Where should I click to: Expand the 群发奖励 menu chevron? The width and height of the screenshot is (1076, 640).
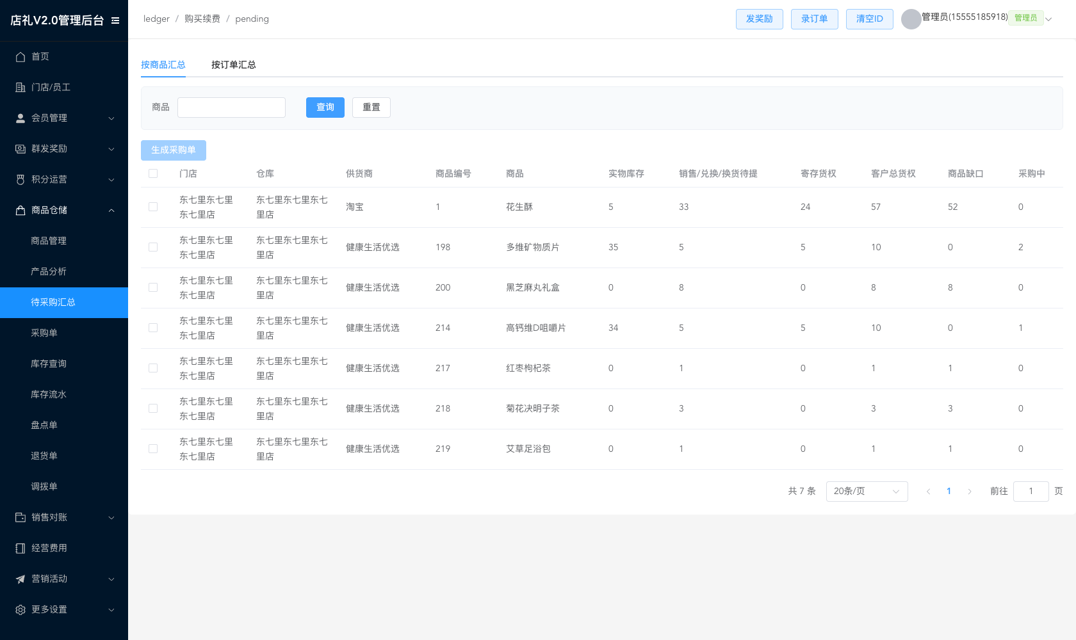pyautogui.click(x=111, y=149)
